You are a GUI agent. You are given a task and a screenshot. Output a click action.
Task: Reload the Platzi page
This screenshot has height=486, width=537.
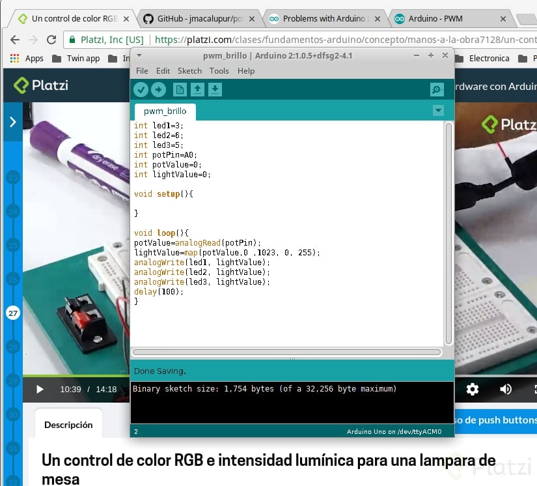pos(51,40)
